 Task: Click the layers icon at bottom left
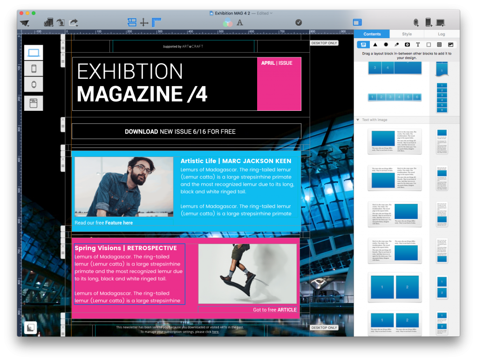(x=30, y=327)
